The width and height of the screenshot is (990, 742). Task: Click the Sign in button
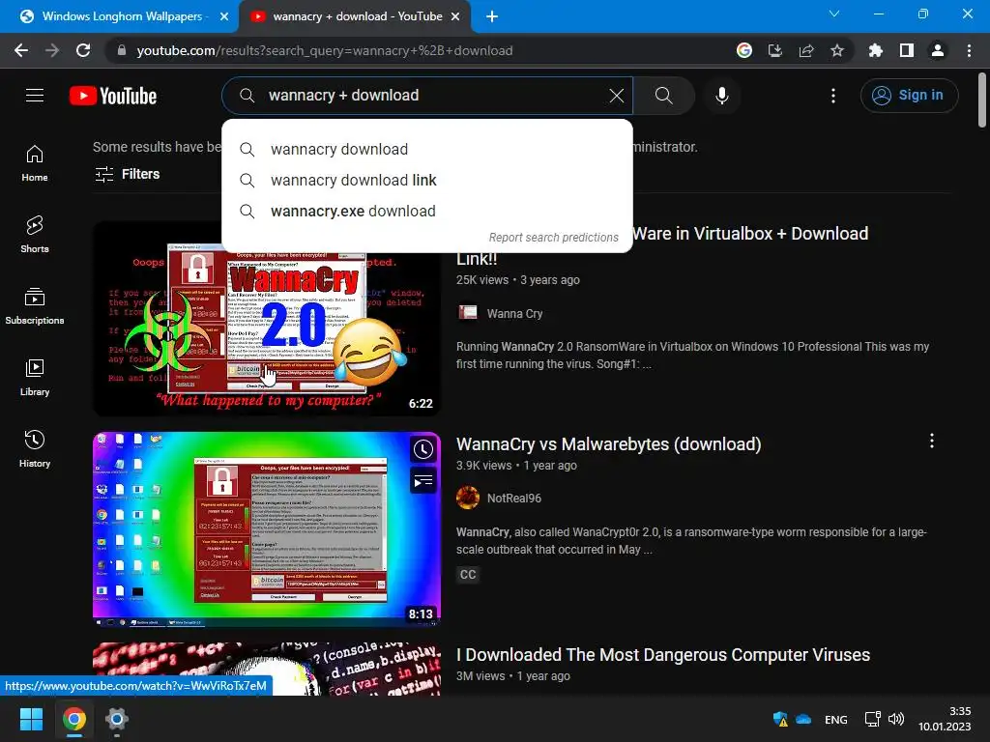pos(909,96)
